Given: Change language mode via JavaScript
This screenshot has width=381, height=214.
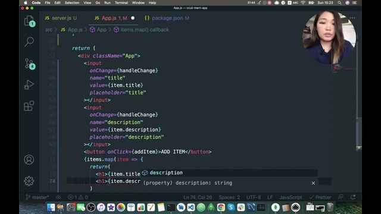Looking at the screenshot, I should point(291,197).
